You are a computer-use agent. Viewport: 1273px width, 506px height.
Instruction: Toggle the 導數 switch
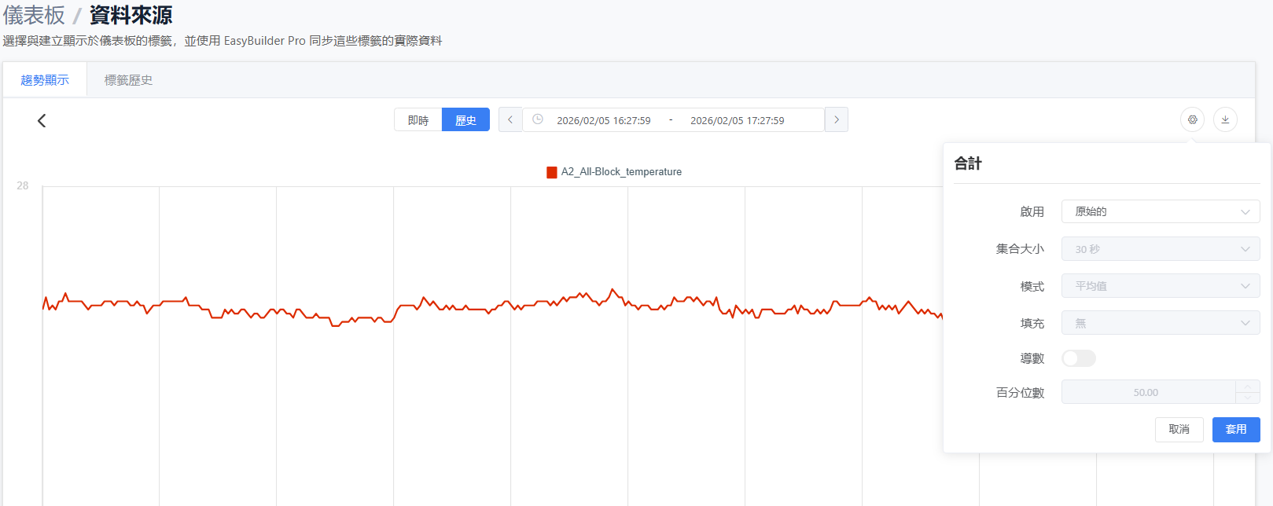[x=1078, y=358]
